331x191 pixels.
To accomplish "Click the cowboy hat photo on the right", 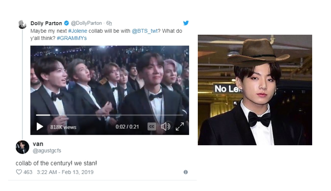I will 255,90.
